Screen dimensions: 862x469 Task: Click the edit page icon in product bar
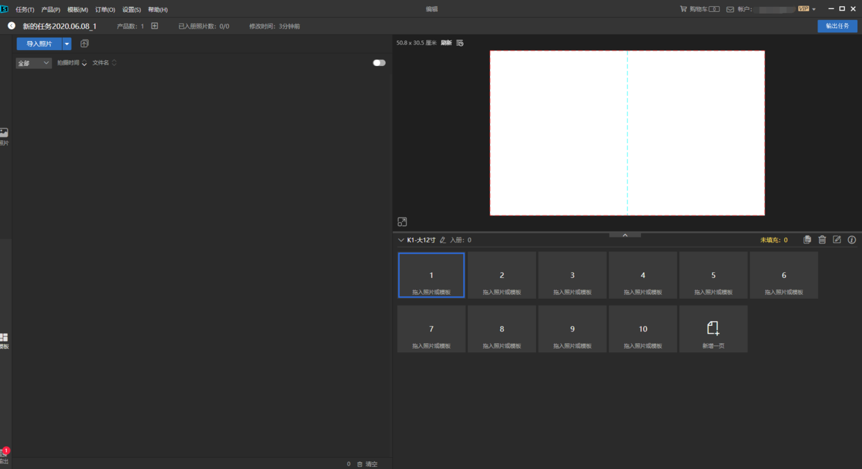pyautogui.click(x=837, y=240)
